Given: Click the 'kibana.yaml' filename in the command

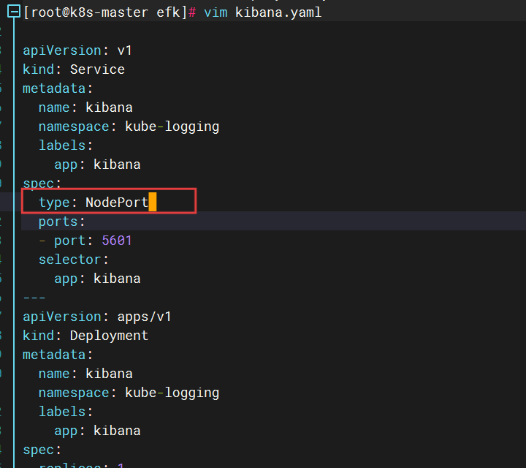Looking at the screenshot, I should click(x=278, y=12).
